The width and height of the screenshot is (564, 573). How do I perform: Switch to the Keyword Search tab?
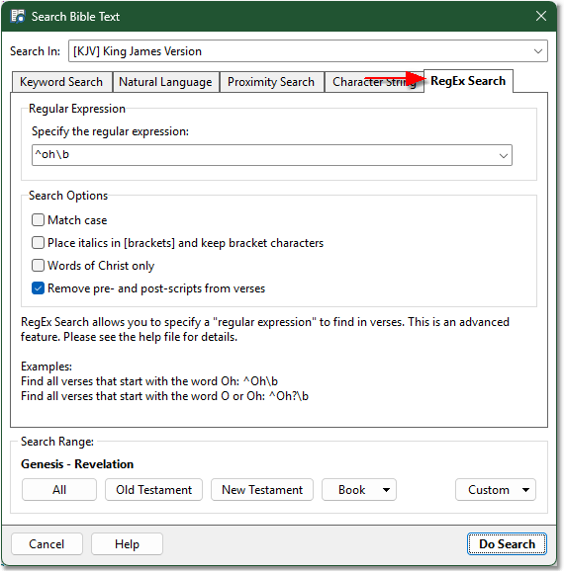tap(61, 82)
